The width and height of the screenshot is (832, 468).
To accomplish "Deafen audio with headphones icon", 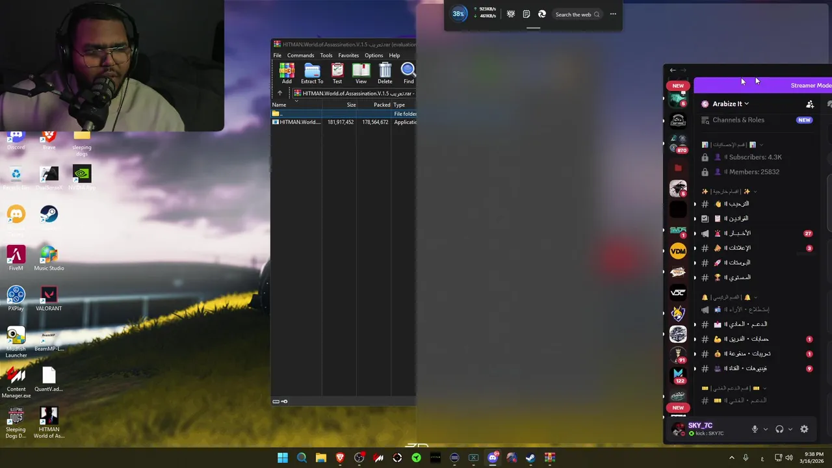I will pos(779,429).
